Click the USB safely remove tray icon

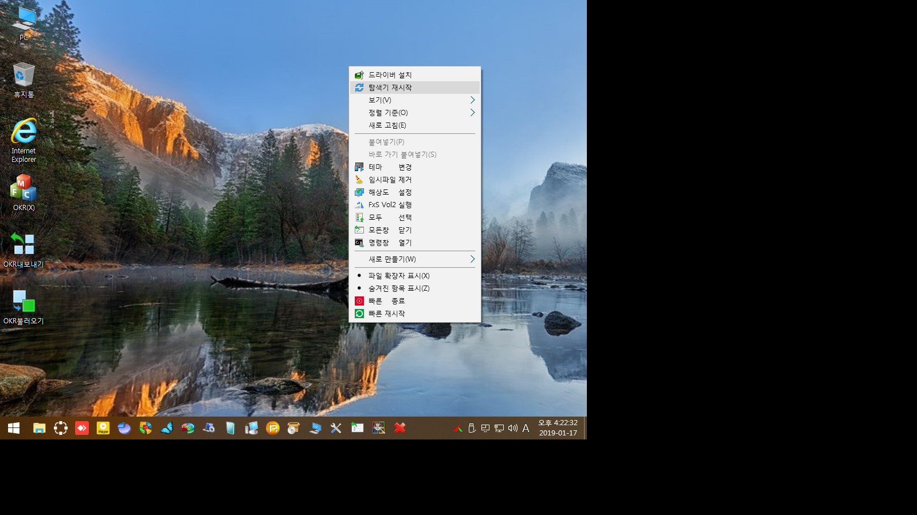click(472, 428)
